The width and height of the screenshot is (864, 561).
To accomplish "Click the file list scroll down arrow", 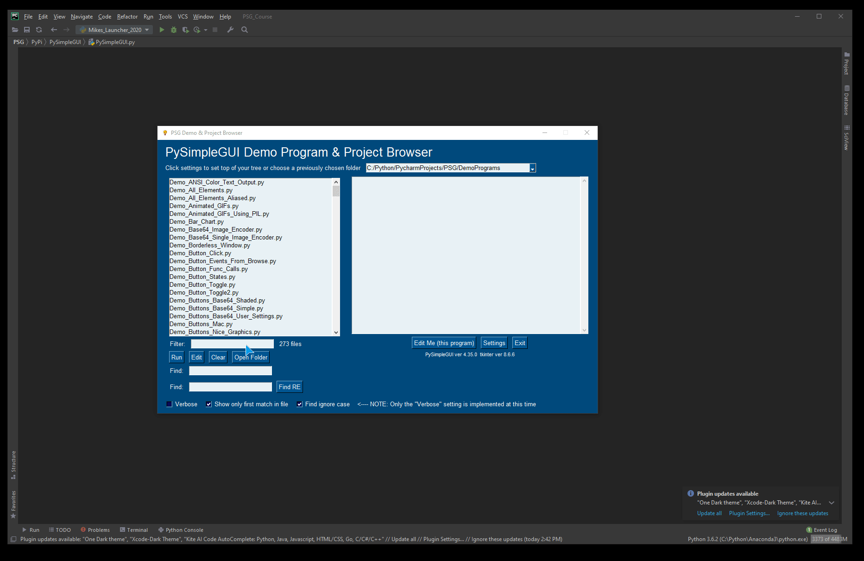I will click(x=336, y=333).
